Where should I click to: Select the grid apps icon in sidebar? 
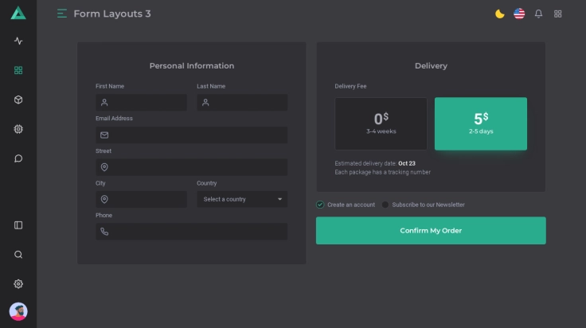click(x=18, y=70)
